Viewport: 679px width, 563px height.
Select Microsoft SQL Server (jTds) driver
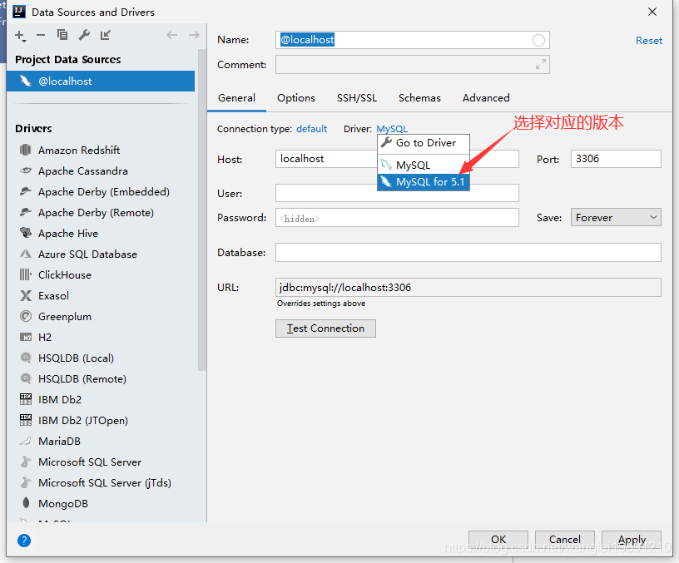[104, 482]
